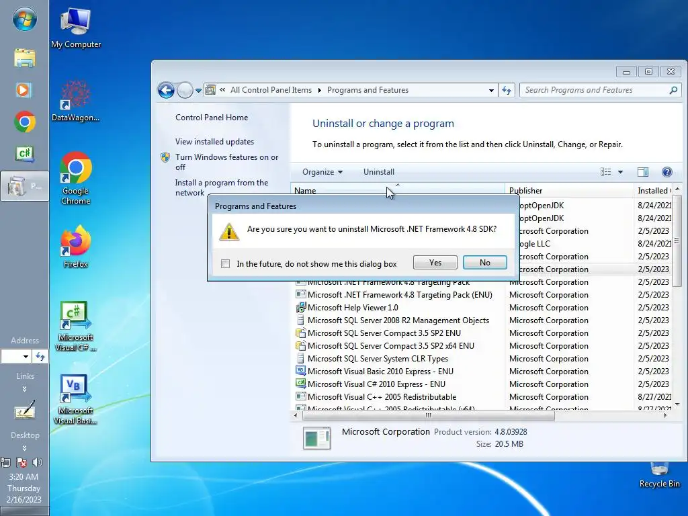The width and height of the screenshot is (688, 516).
Task: Click the Forward arrow in Control Panel
Action: pos(185,91)
